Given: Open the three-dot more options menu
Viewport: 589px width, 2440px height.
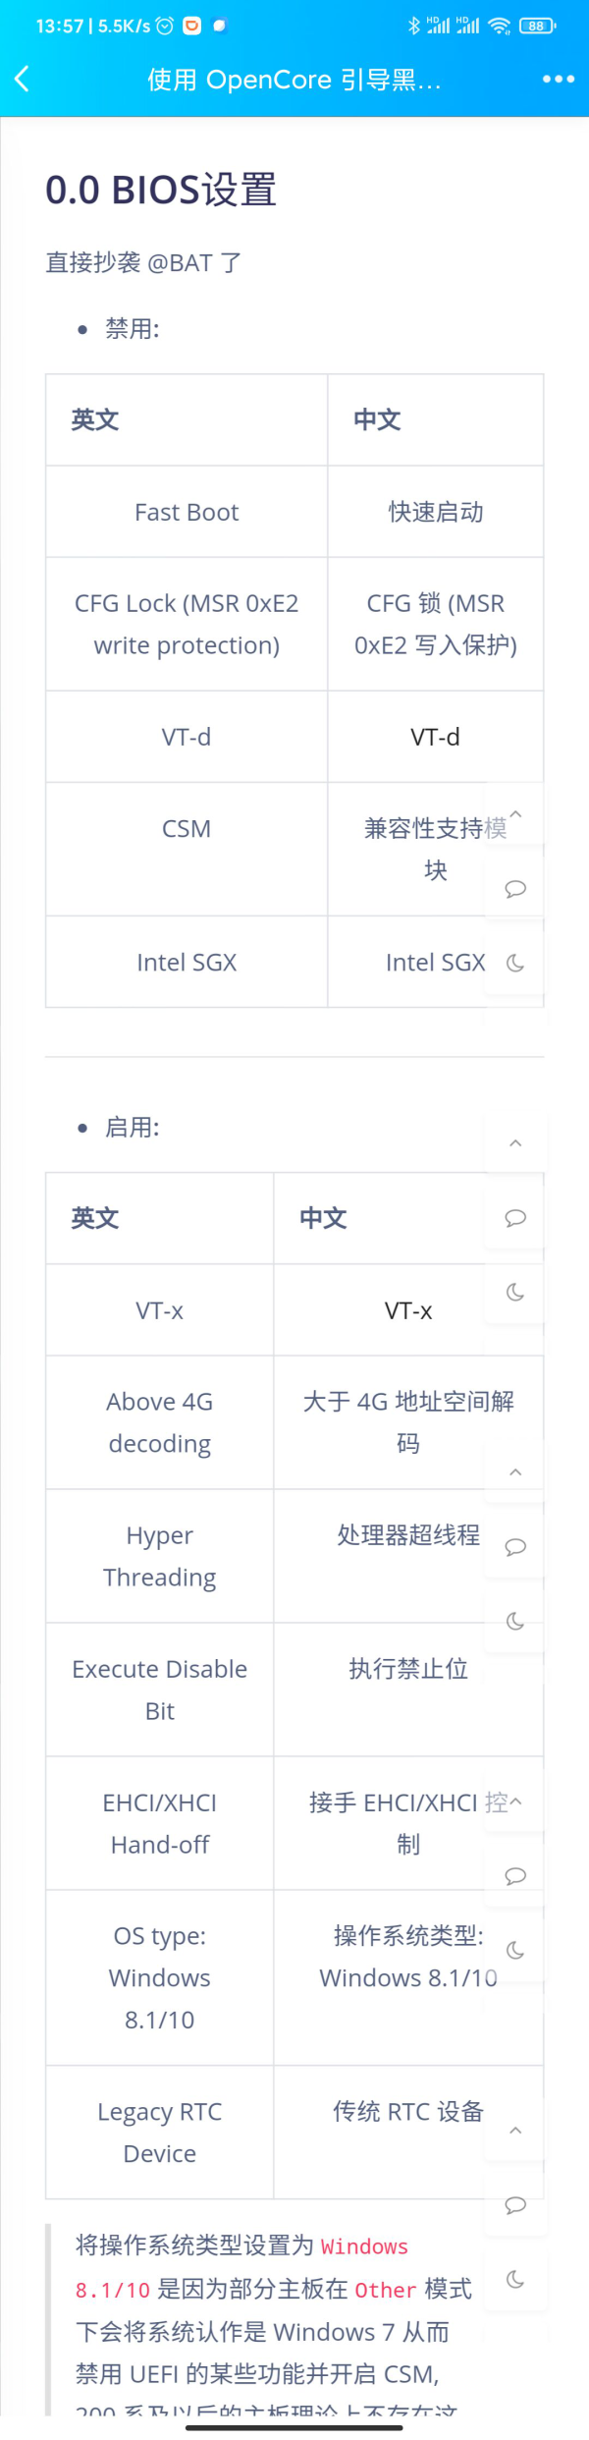Looking at the screenshot, I should pyautogui.click(x=558, y=79).
